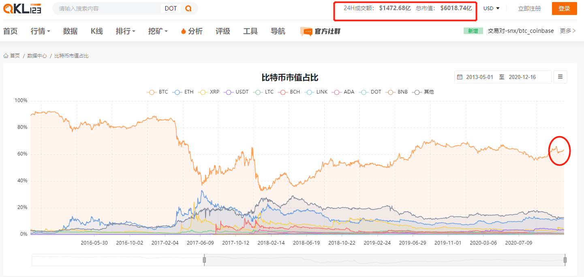Click the orange search magnifier icon
Image resolution: width=584 pixels, height=277 pixels.
[188, 8]
